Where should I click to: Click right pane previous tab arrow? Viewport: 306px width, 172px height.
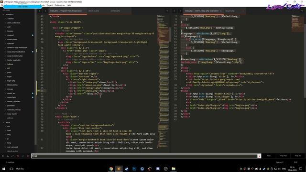(x=174, y=11)
